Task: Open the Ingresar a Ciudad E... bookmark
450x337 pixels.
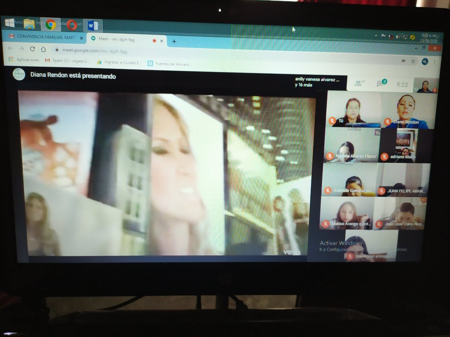Action: pyautogui.click(x=120, y=62)
